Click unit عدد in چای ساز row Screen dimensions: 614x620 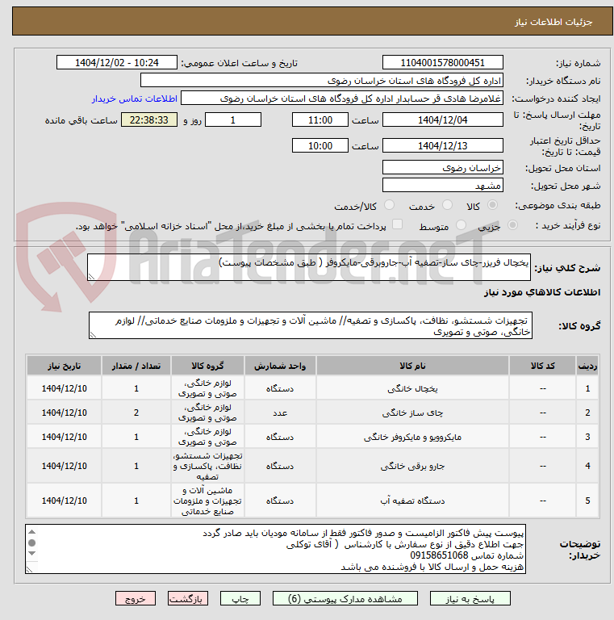[x=280, y=413]
